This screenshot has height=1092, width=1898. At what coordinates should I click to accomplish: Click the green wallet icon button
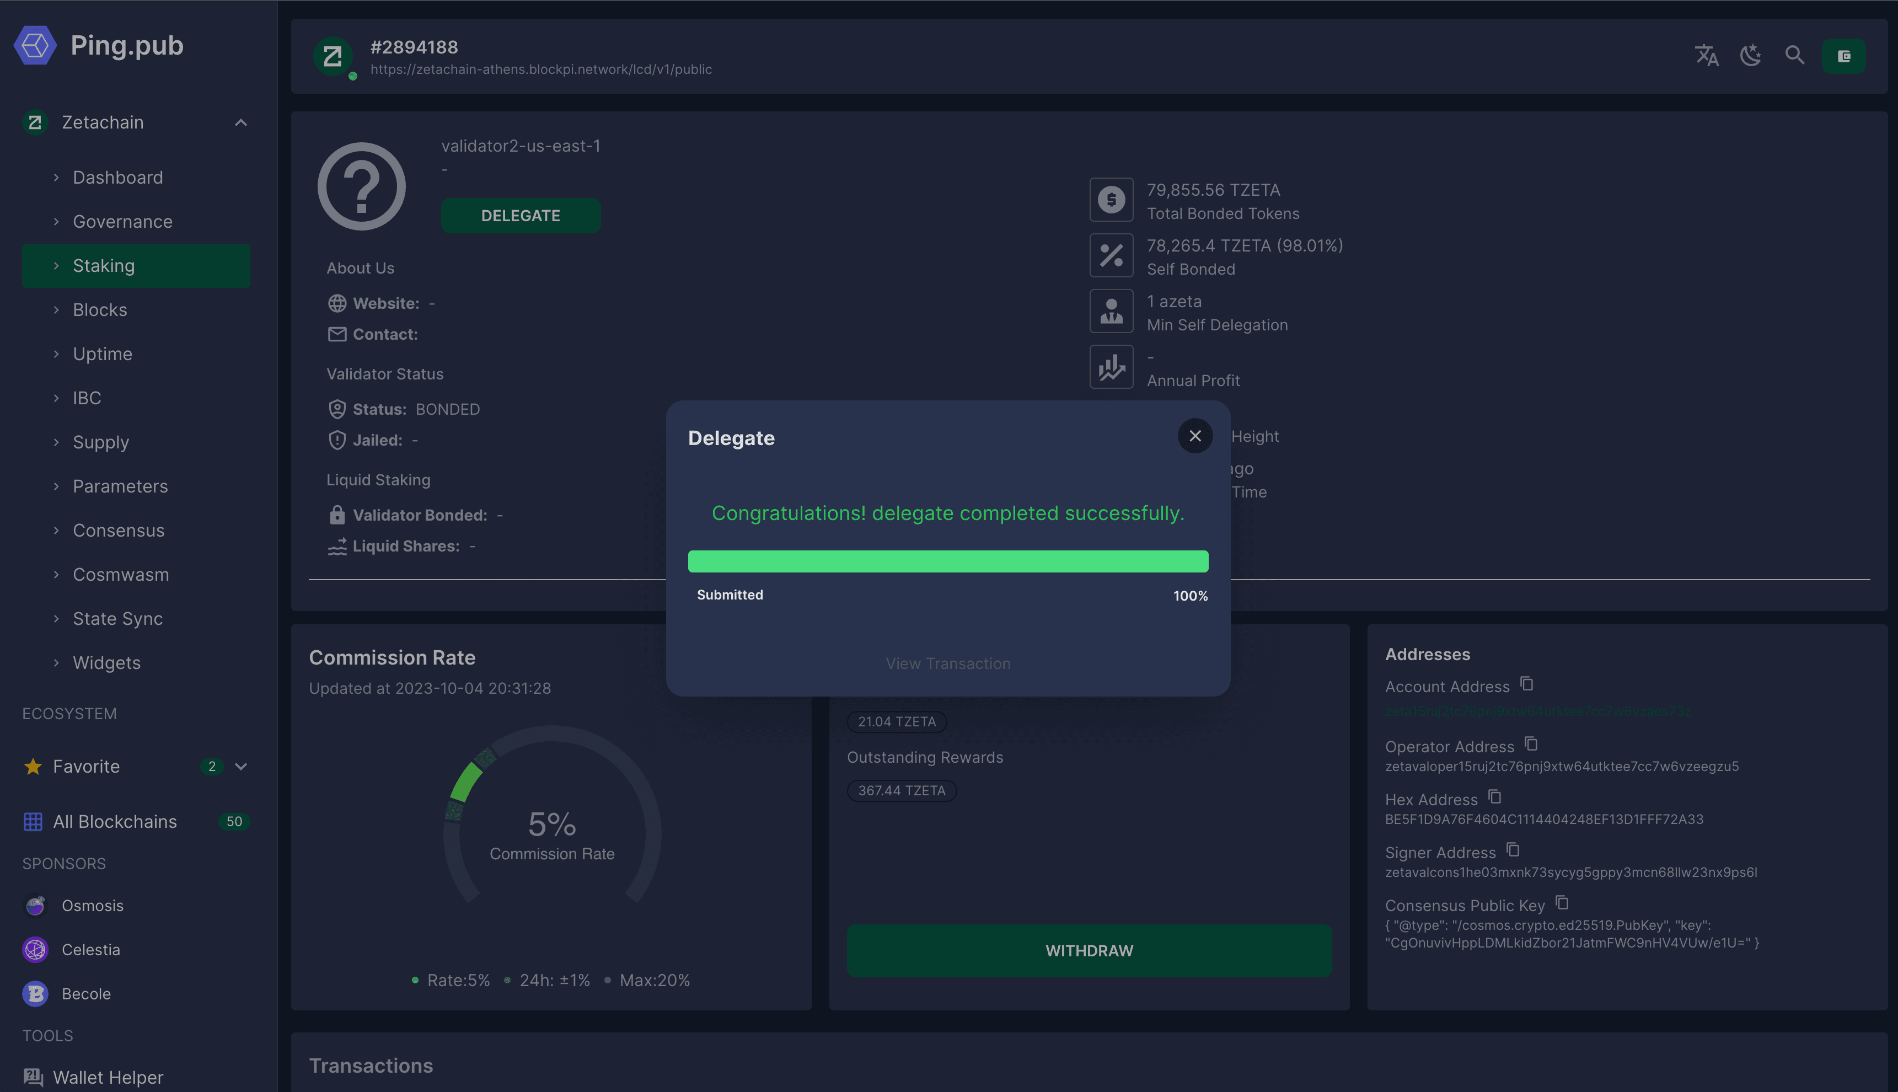click(1843, 56)
